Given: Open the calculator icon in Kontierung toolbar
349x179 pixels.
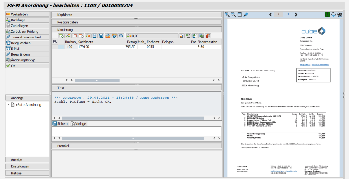Looking at the screenshot, I should [x=94, y=36].
